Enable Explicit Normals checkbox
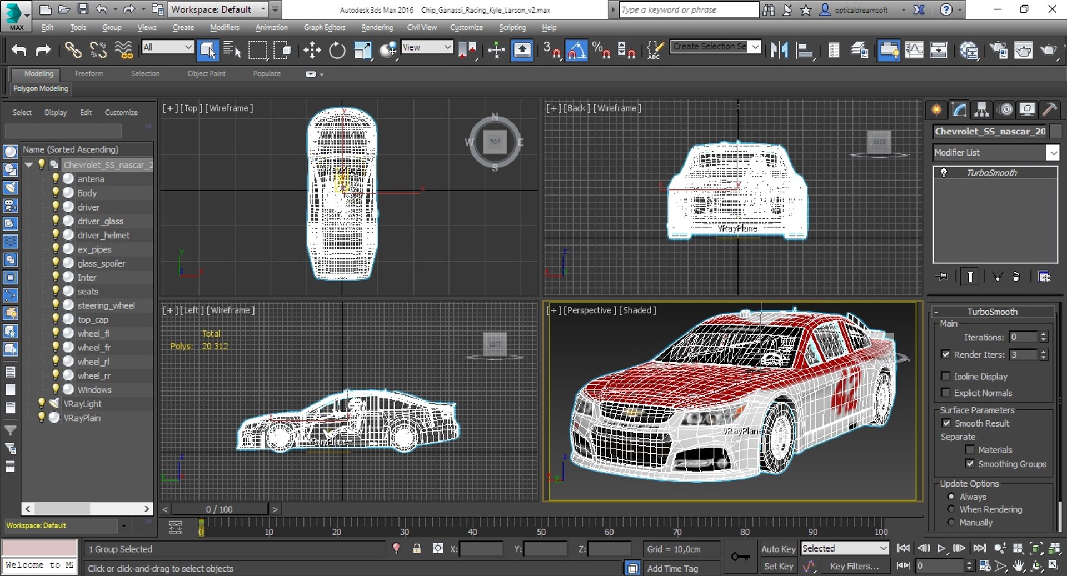 coord(945,393)
